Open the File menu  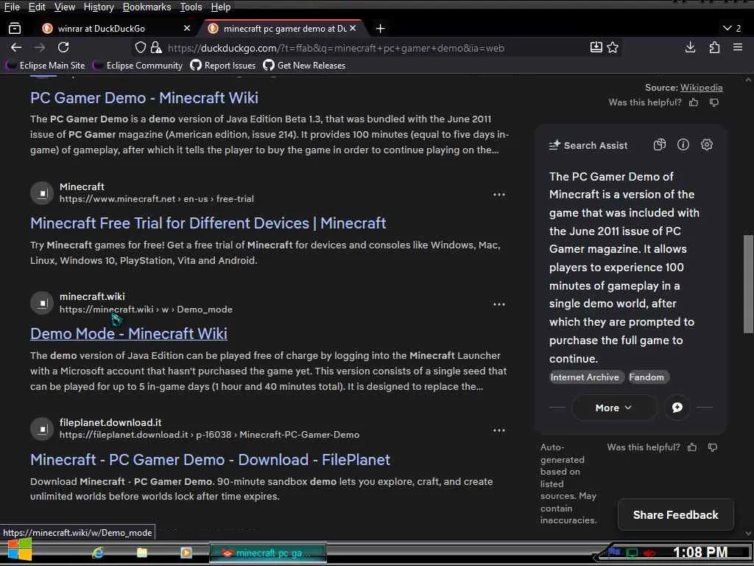[x=12, y=7]
